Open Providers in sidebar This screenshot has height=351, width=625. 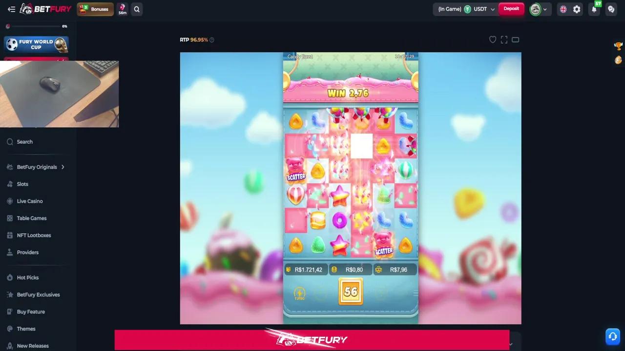click(27, 253)
